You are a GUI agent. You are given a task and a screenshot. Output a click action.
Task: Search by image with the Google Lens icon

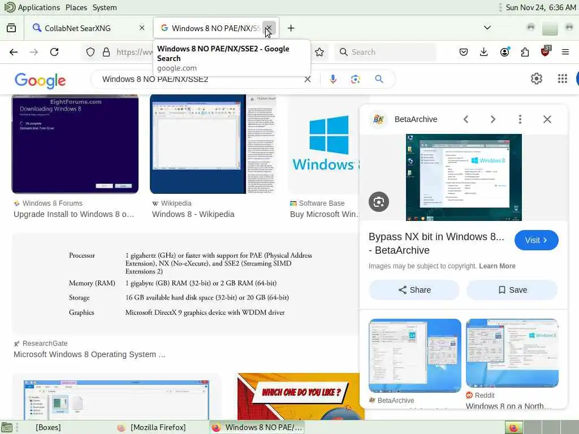click(355, 79)
